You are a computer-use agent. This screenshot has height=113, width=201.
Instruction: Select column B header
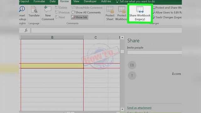click(x=52, y=37)
